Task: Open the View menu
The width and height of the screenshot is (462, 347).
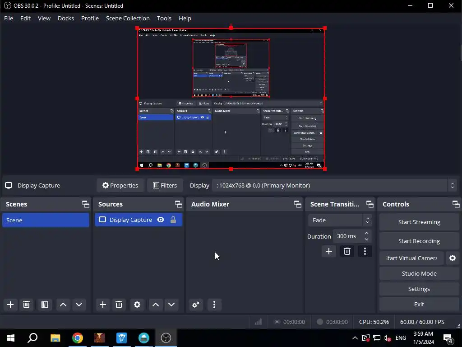Action: (x=44, y=18)
